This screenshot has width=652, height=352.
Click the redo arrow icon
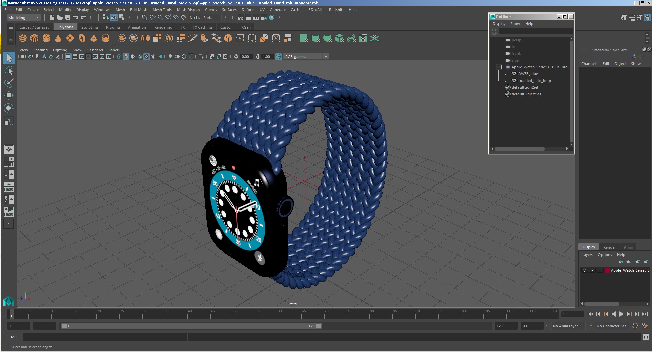coord(83,17)
